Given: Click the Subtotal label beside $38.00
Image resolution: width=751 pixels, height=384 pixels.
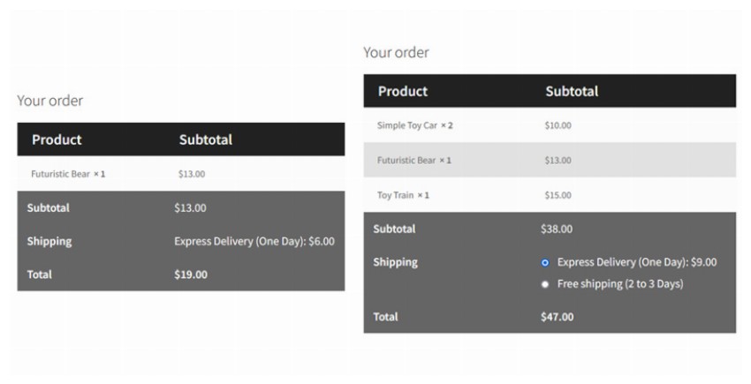Looking at the screenshot, I should coord(394,229).
